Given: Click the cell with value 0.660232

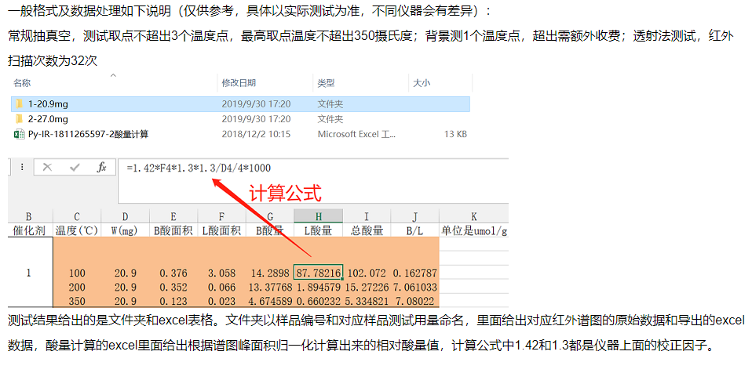Looking at the screenshot, I should pyautogui.click(x=318, y=301).
